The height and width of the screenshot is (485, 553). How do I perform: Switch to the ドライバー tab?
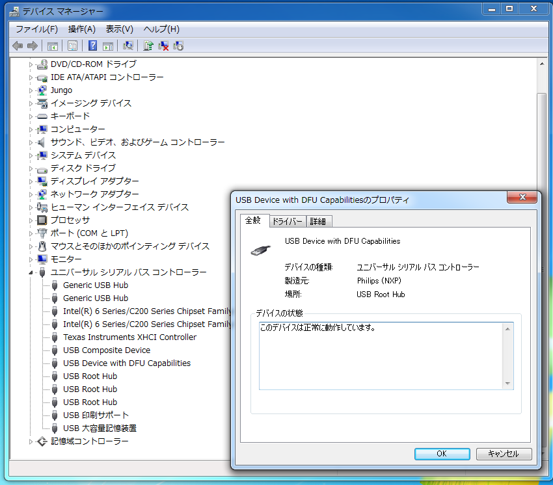pos(288,221)
